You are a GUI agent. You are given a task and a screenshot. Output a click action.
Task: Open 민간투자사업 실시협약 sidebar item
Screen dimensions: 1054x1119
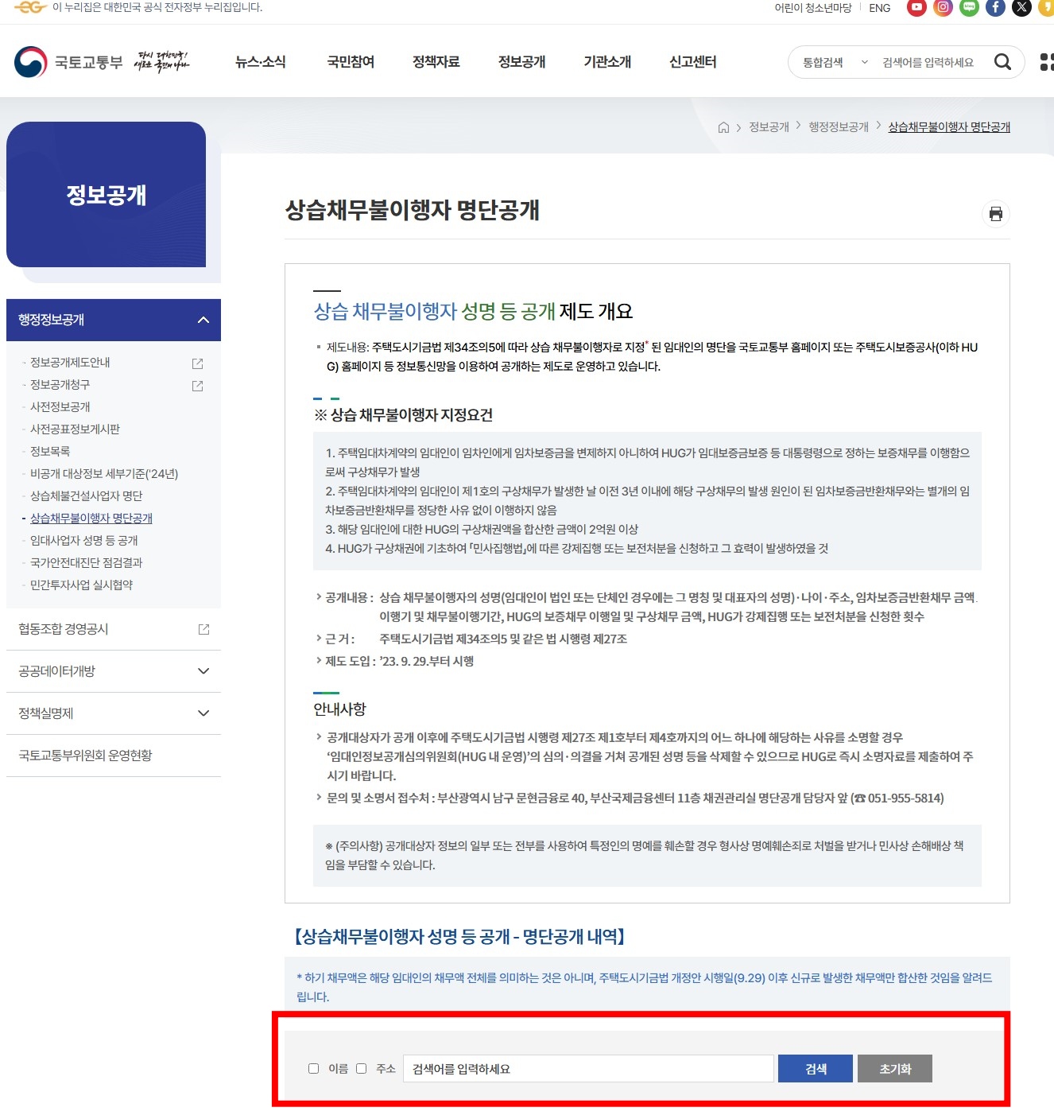(x=82, y=585)
